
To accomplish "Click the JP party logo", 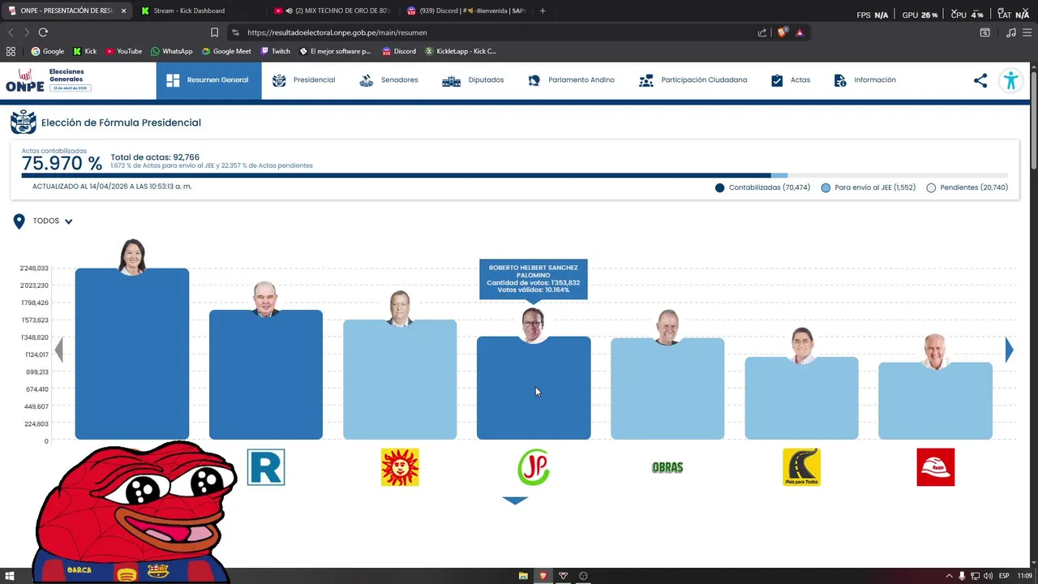I will coord(534,467).
